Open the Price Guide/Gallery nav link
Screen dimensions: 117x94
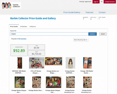click(72, 12)
